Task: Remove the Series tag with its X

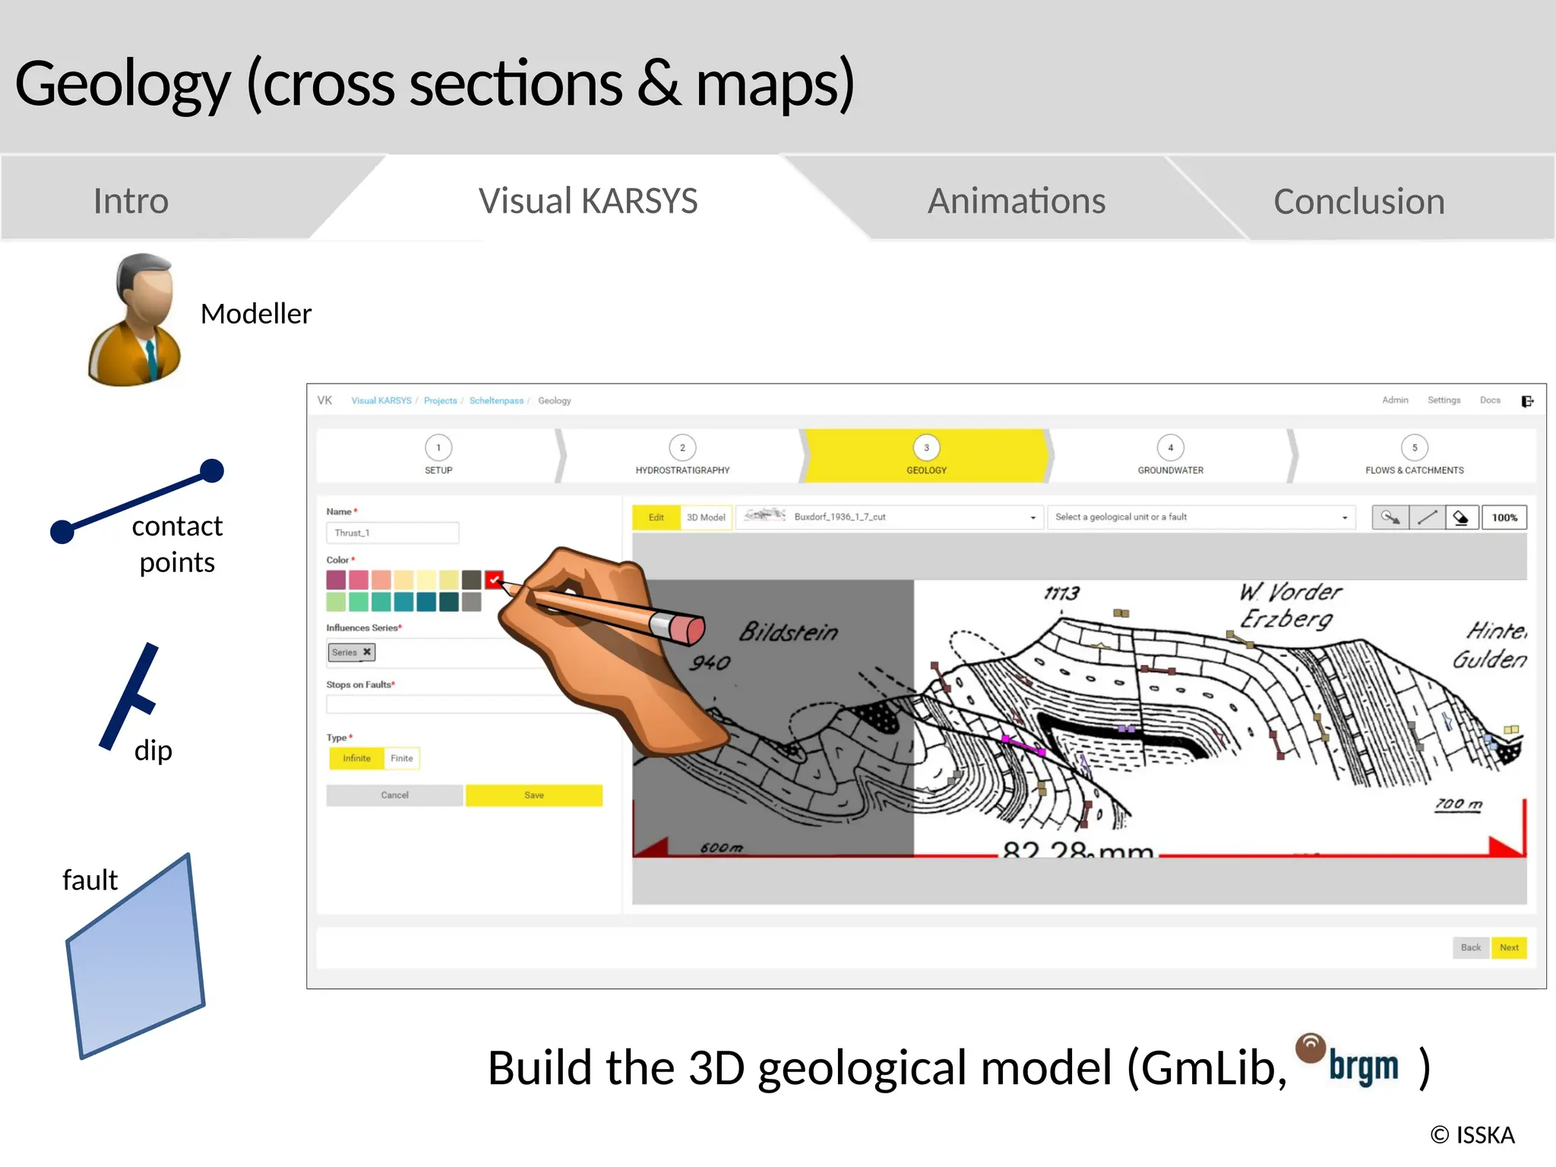Action: (x=367, y=652)
